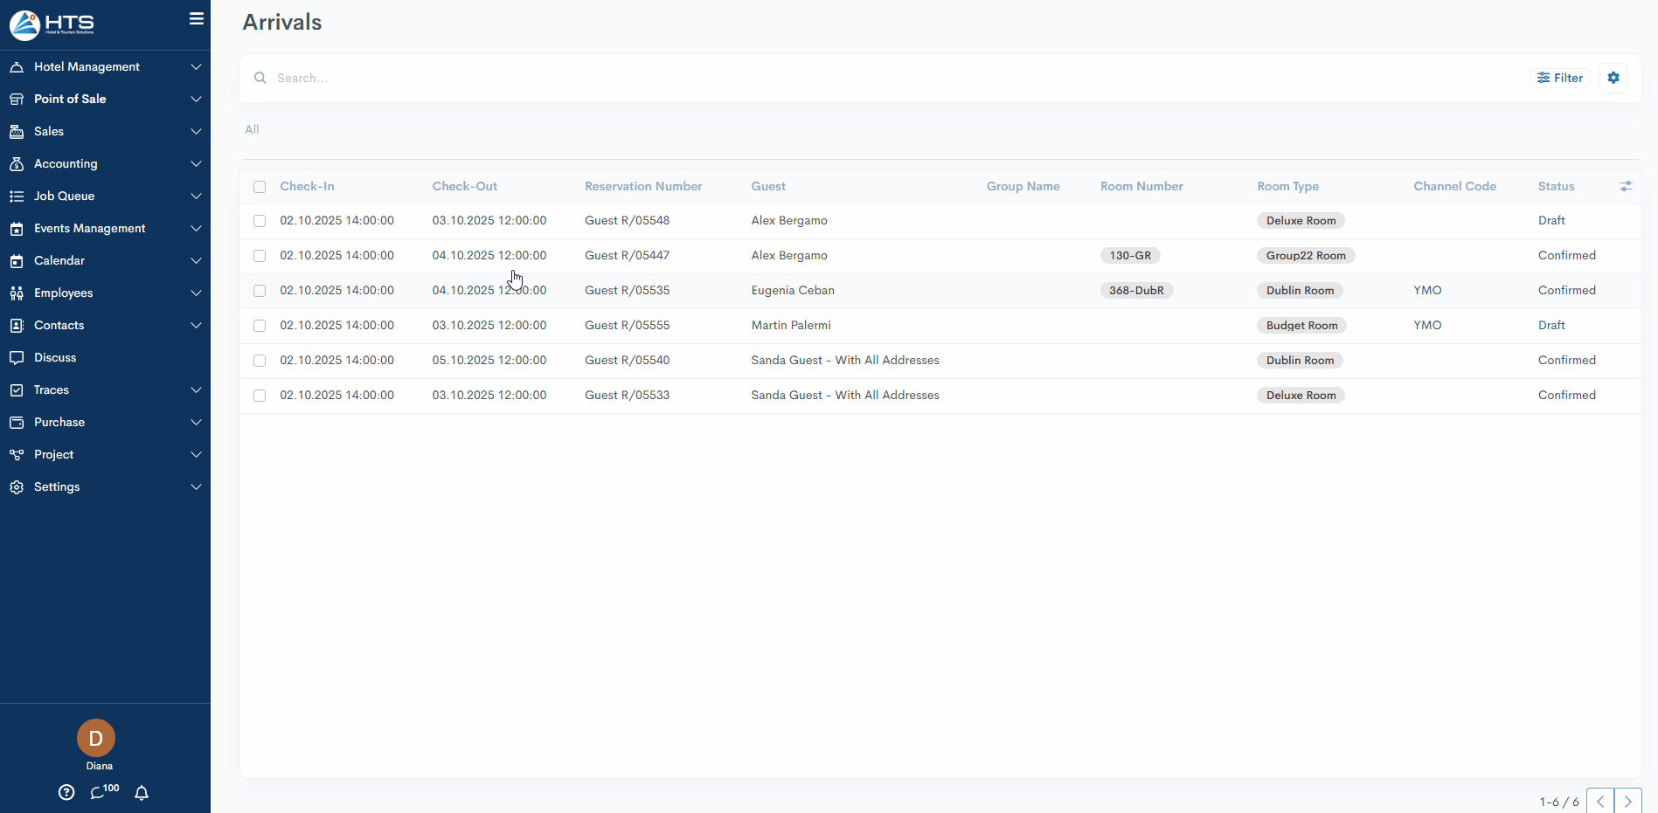
Task: Expand the Hotel Management menu
Action: click(105, 66)
